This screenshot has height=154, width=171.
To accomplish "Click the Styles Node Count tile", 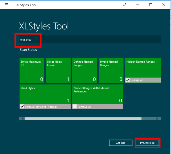I will pyautogui.click(x=58, y=70).
